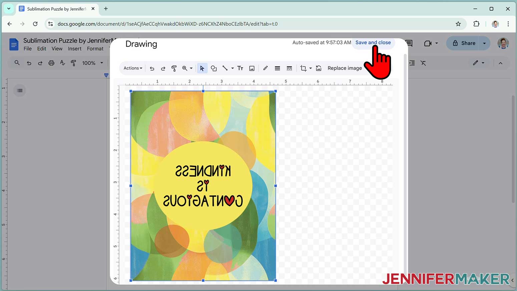The height and width of the screenshot is (291, 517).
Task: Open the border dash option
Action: click(x=289, y=68)
